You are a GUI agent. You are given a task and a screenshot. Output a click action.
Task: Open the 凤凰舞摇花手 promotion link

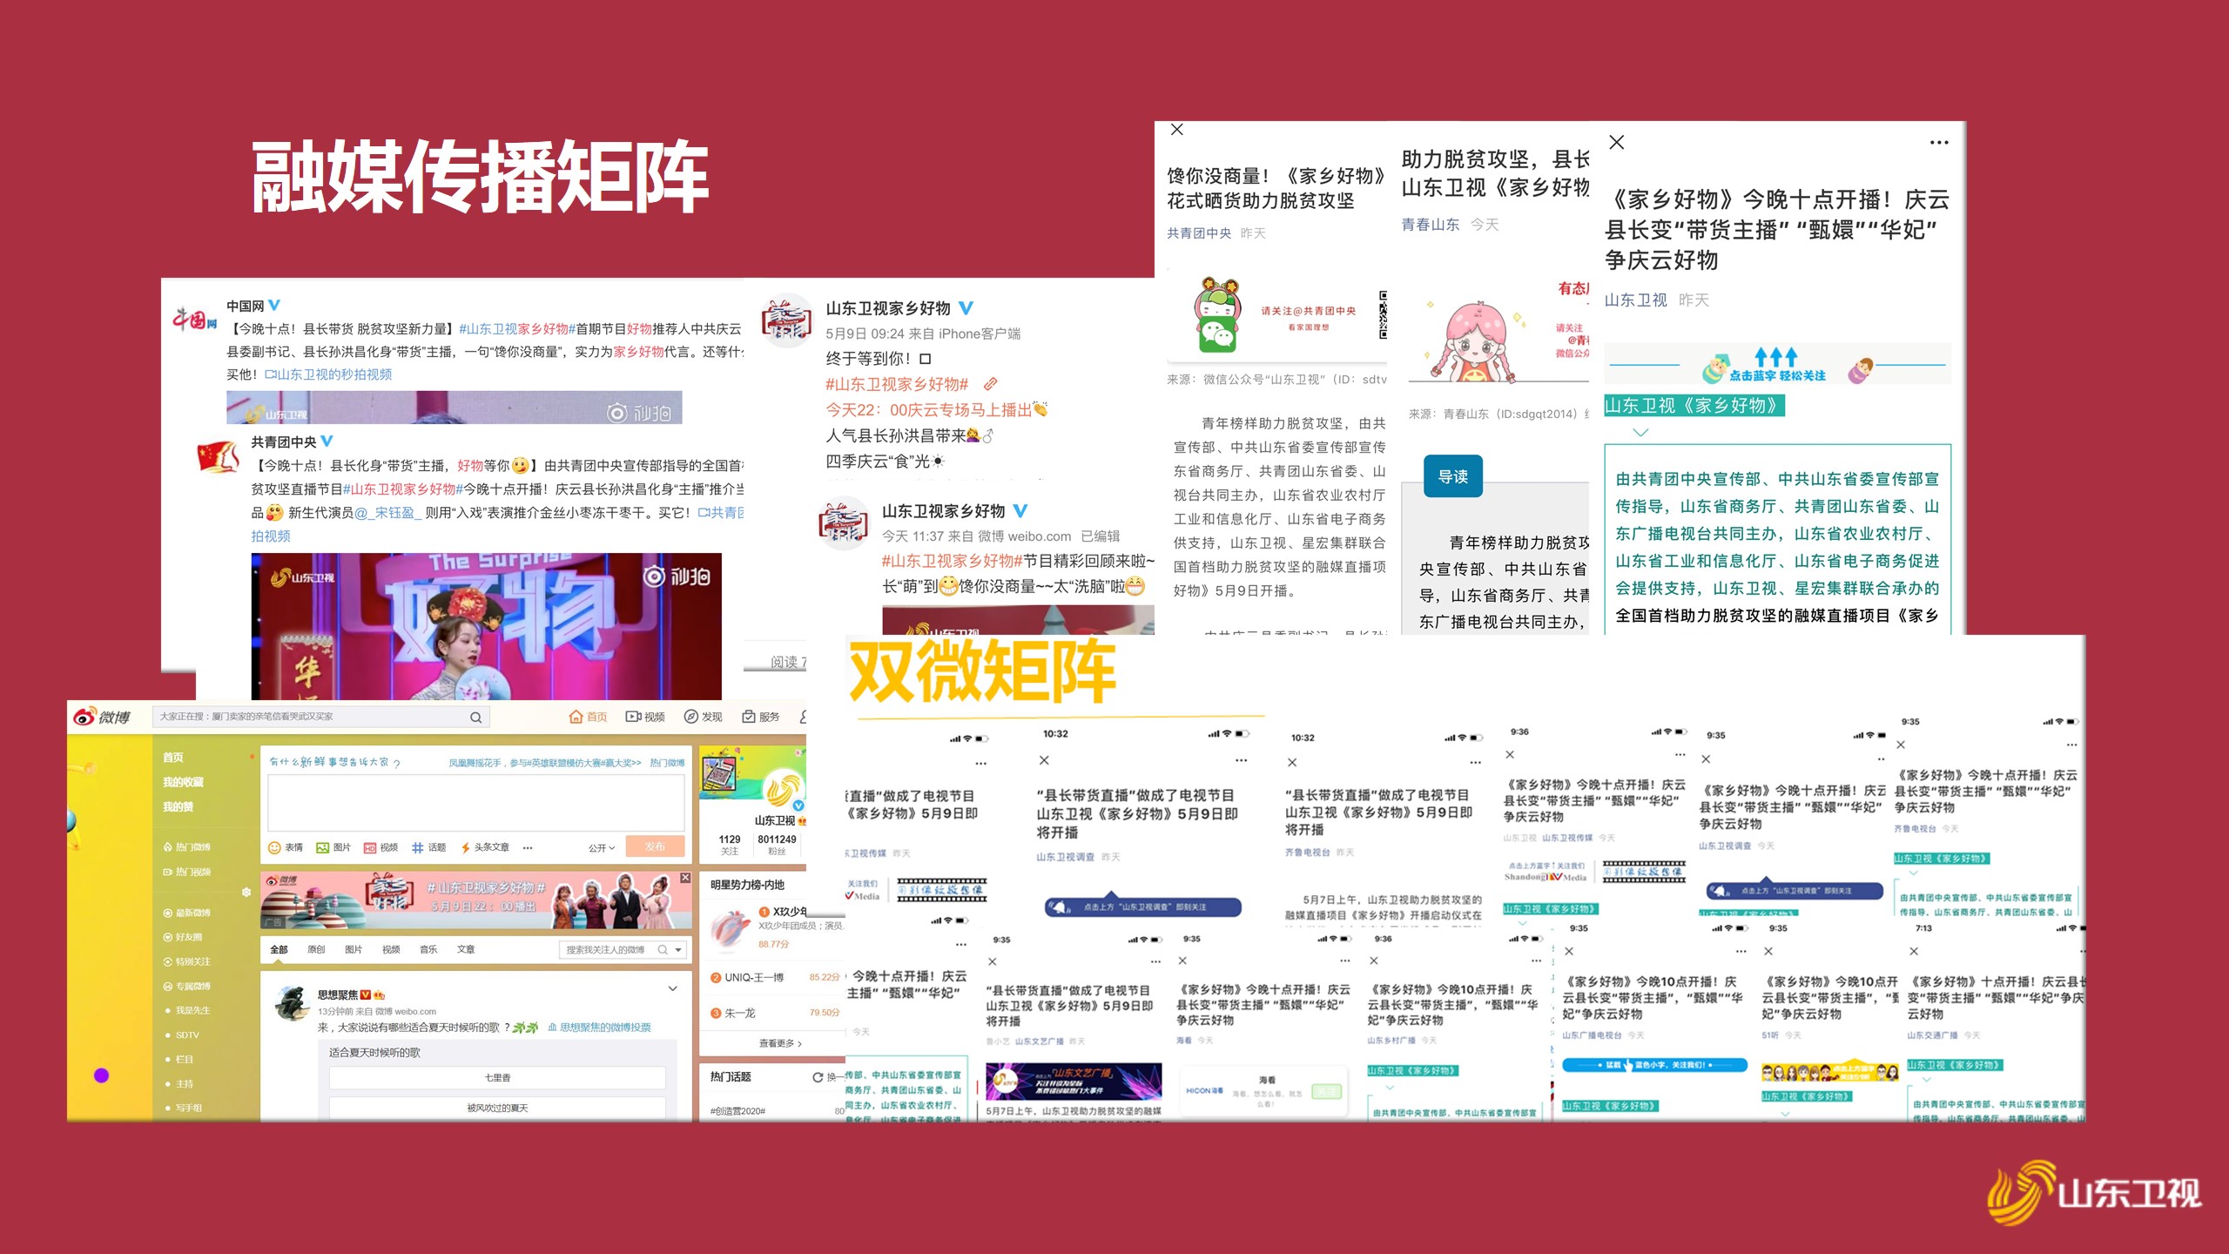coord(545,763)
